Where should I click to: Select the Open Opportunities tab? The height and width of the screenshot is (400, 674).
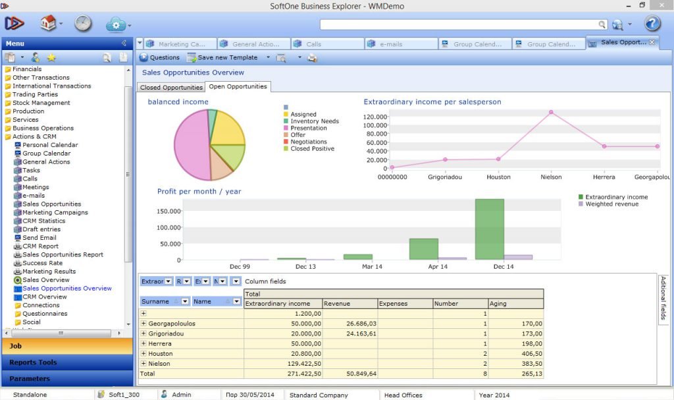point(238,86)
